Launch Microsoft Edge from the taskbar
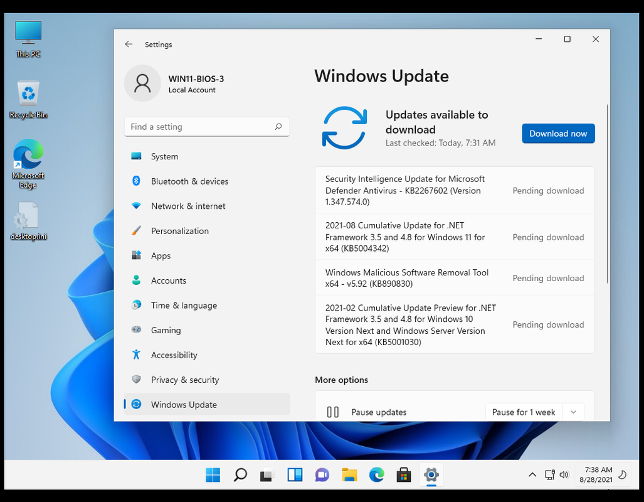This screenshot has height=502, width=644. click(x=377, y=475)
